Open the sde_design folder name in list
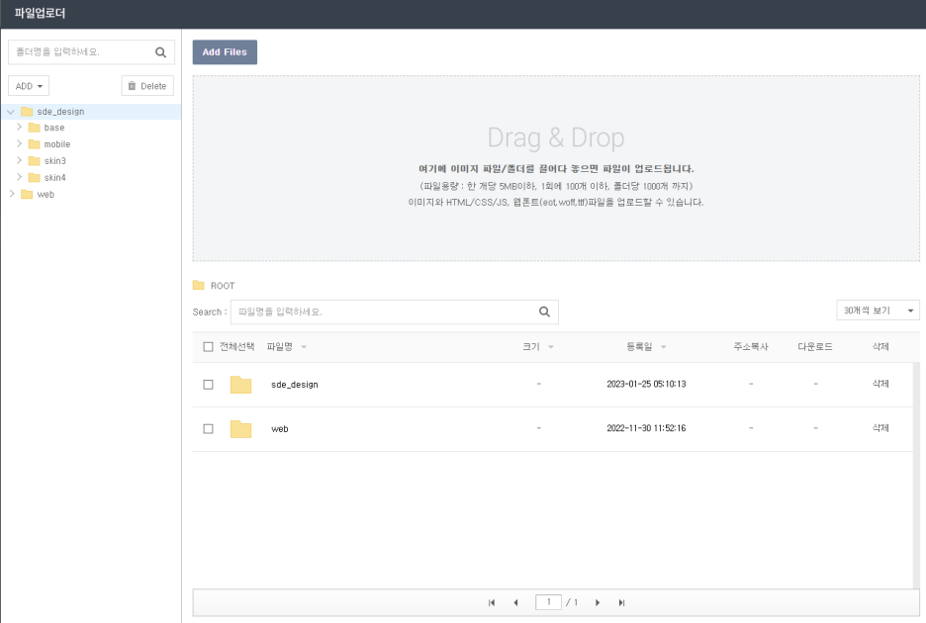Image resolution: width=926 pixels, height=623 pixels. (295, 385)
